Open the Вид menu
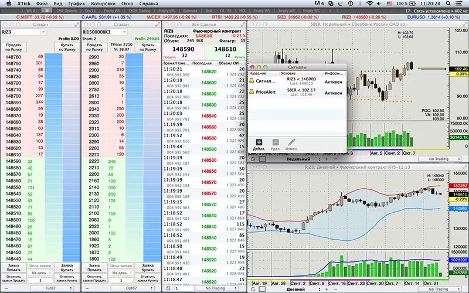The height and width of the screenshot is (293, 469). (x=58, y=4)
